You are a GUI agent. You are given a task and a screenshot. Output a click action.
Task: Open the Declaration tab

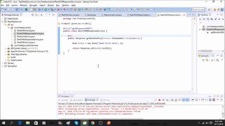point(78,100)
